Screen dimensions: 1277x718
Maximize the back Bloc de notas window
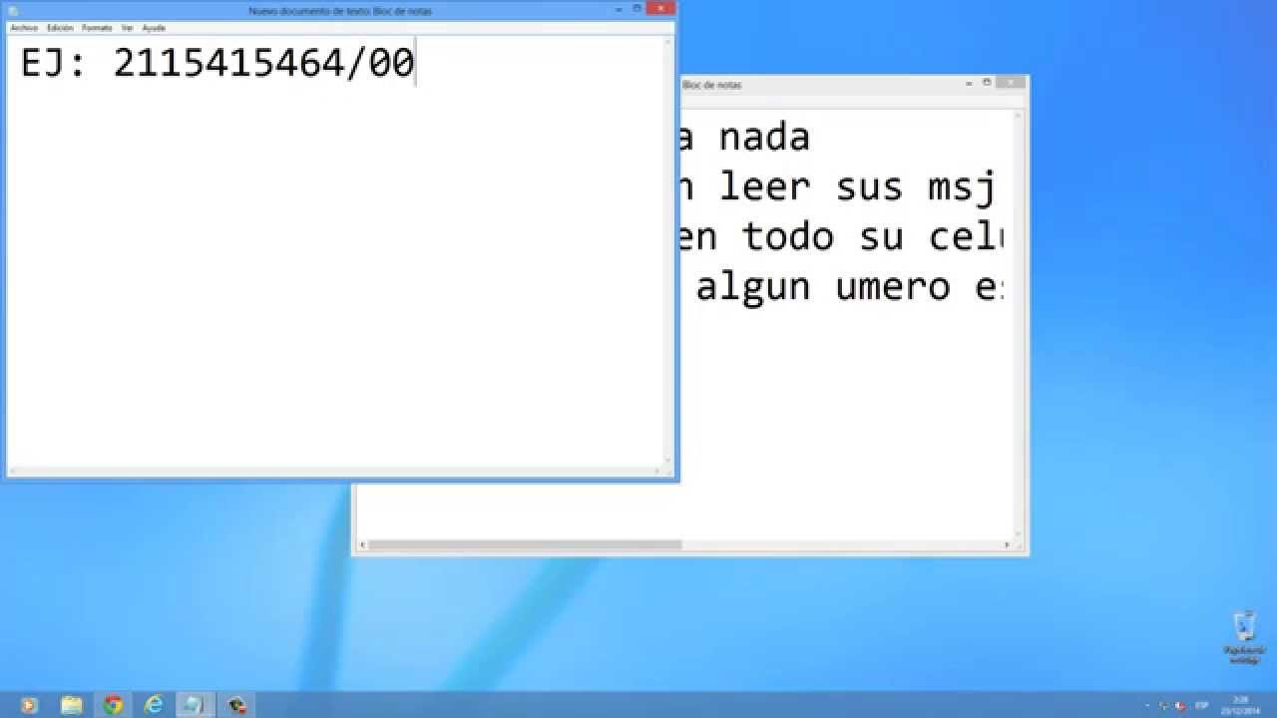click(x=988, y=84)
